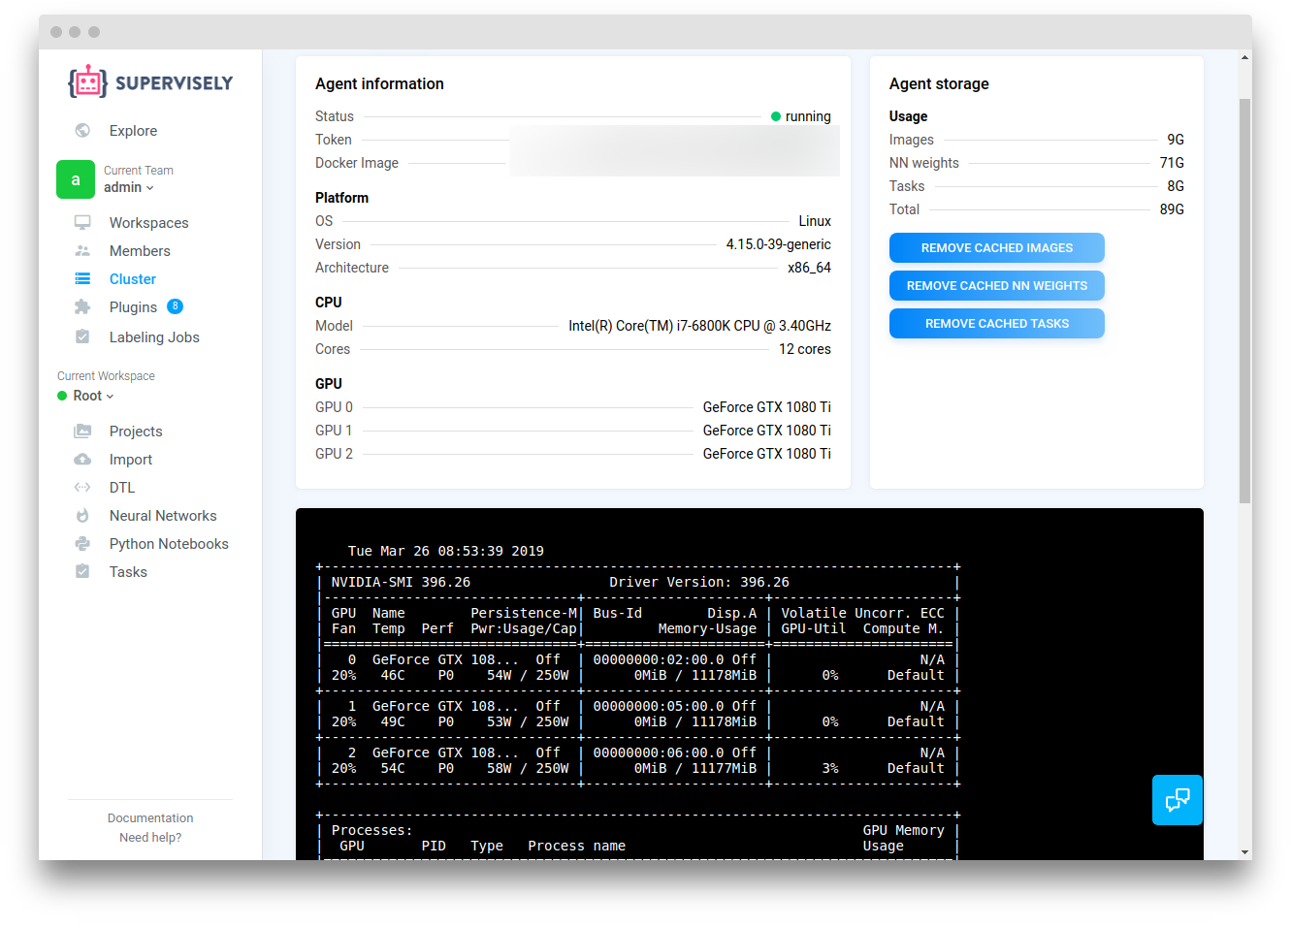The width and height of the screenshot is (1291, 928).
Task: Open the Members section
Action: (140, 251)
